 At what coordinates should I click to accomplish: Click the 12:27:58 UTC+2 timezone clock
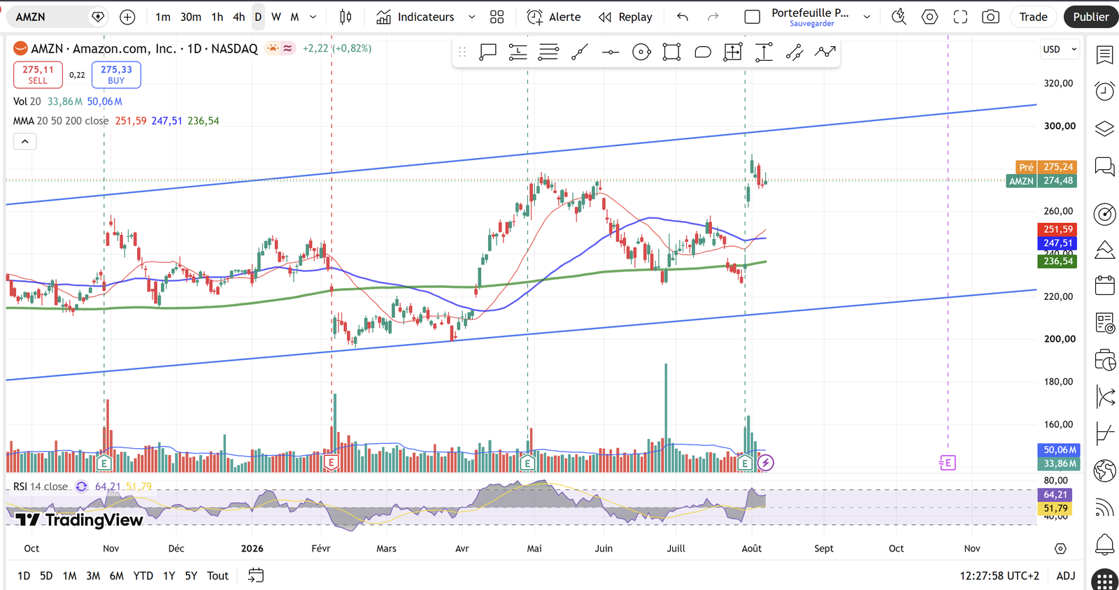pyautogui.click(x=999, y=575)
